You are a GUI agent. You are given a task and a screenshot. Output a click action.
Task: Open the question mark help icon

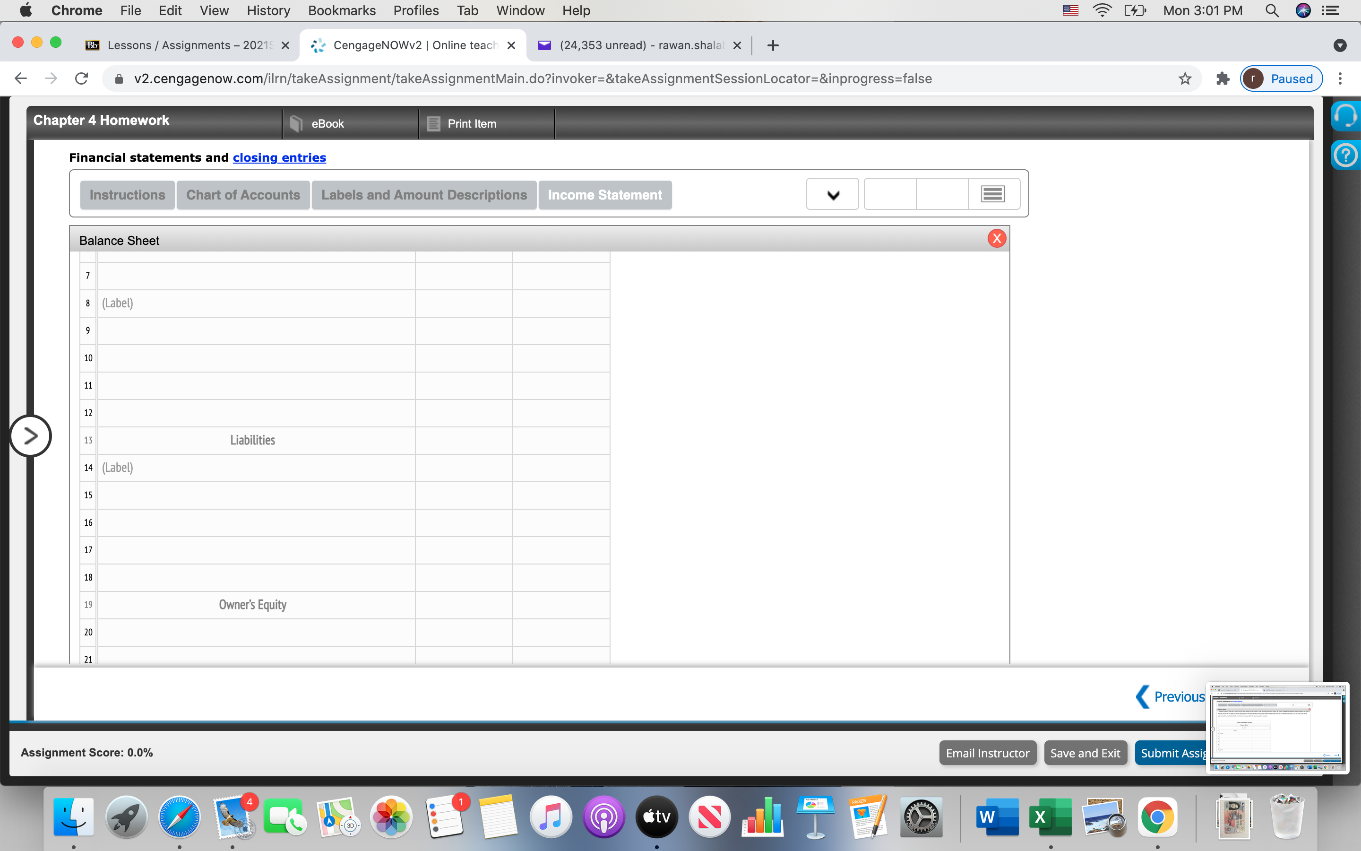(1346, 156)
